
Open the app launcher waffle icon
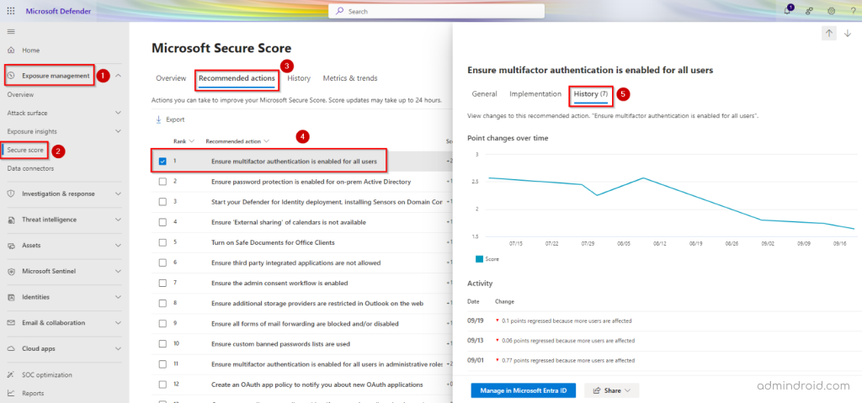pyautogui.click(x=11, y=11)
